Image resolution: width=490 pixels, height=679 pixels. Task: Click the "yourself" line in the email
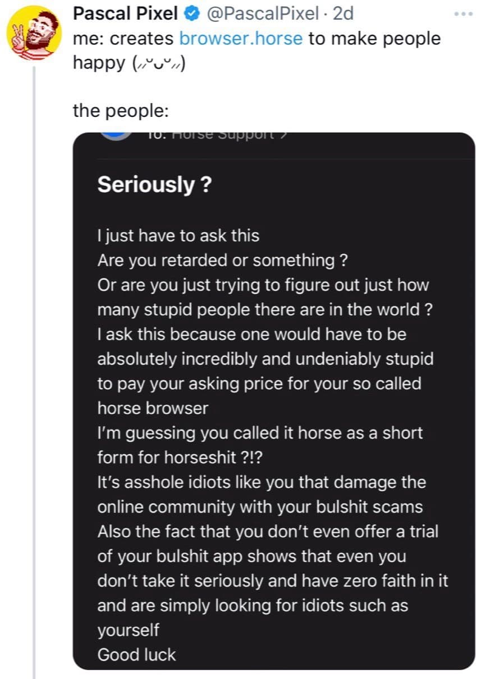coord(128,630)
